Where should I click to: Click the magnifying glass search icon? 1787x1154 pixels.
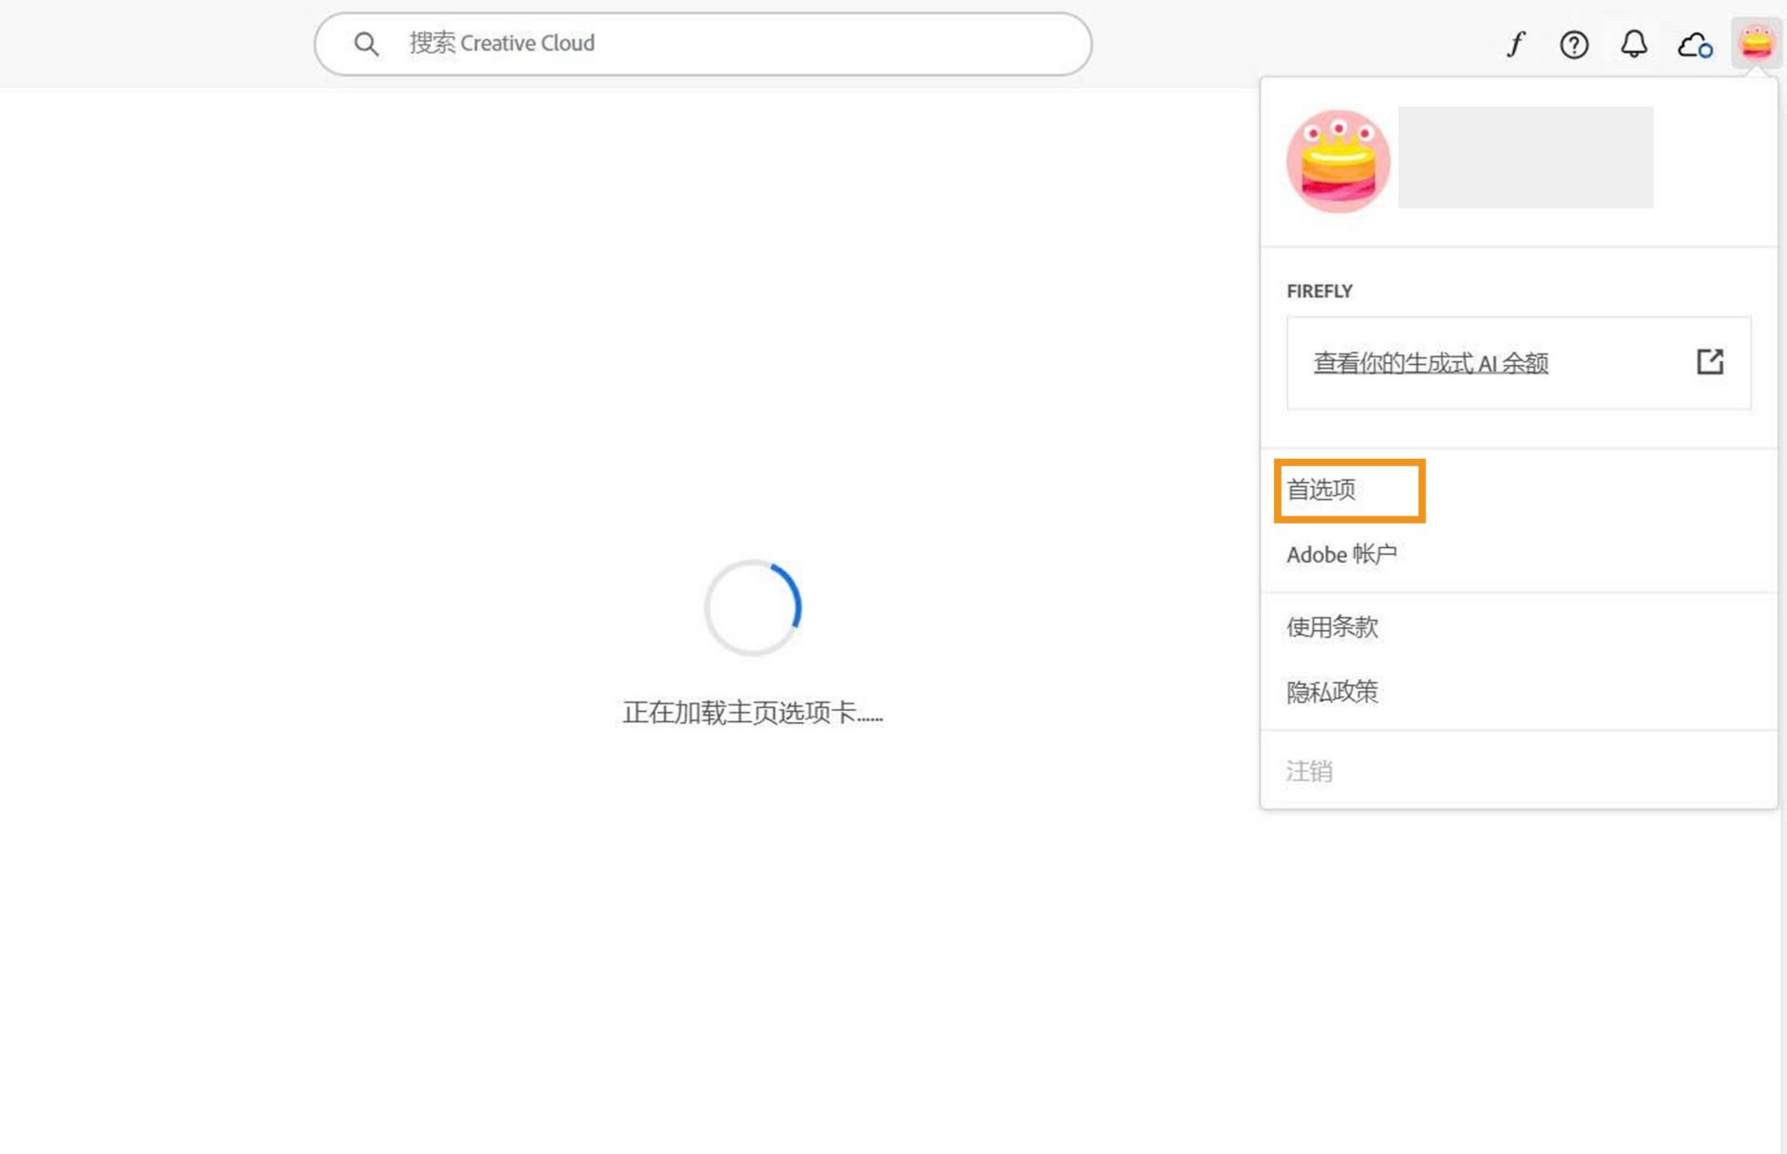click(366, 43)
